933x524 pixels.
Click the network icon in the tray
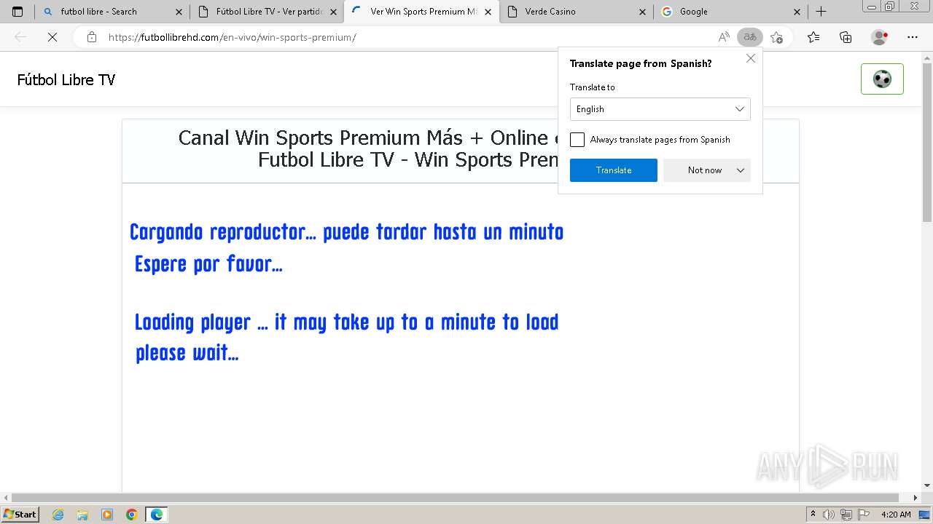pyautogui.click(x=846, y=515)
